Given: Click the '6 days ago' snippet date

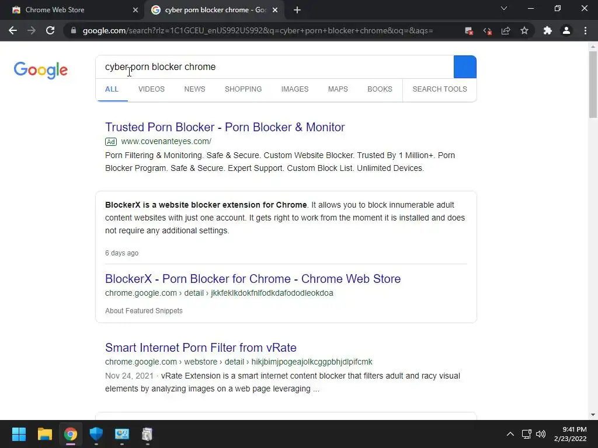Looking at the screenshot, I should pyautogui.click(x=121, y=253).
